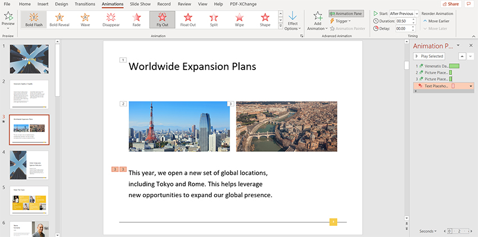Open dropdown arrow for Text Placeholder animation
478x237 pixels.
[471, 86]
